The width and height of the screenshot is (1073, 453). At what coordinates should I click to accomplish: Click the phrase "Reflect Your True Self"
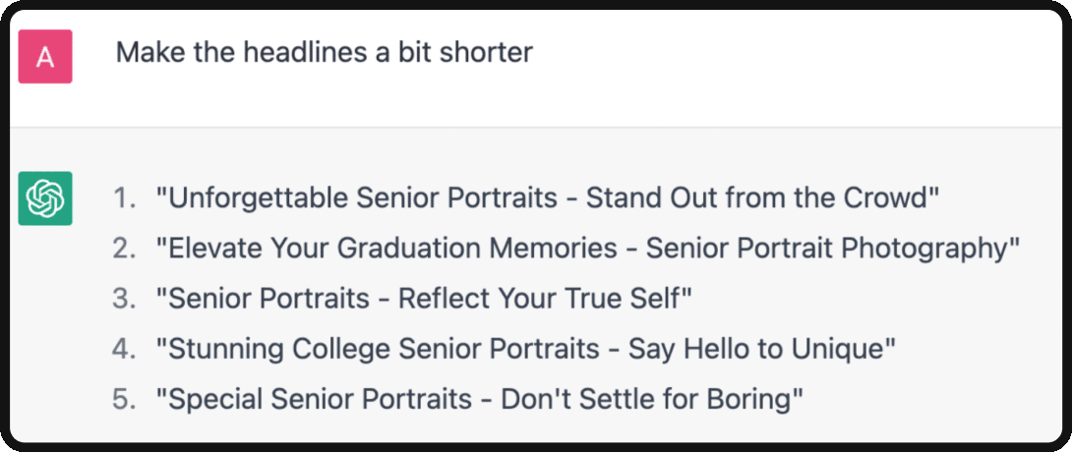click(541, 300)
